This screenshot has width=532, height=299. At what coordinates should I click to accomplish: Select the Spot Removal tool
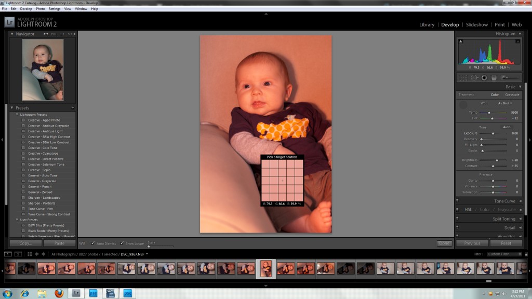tap(474, 78)
